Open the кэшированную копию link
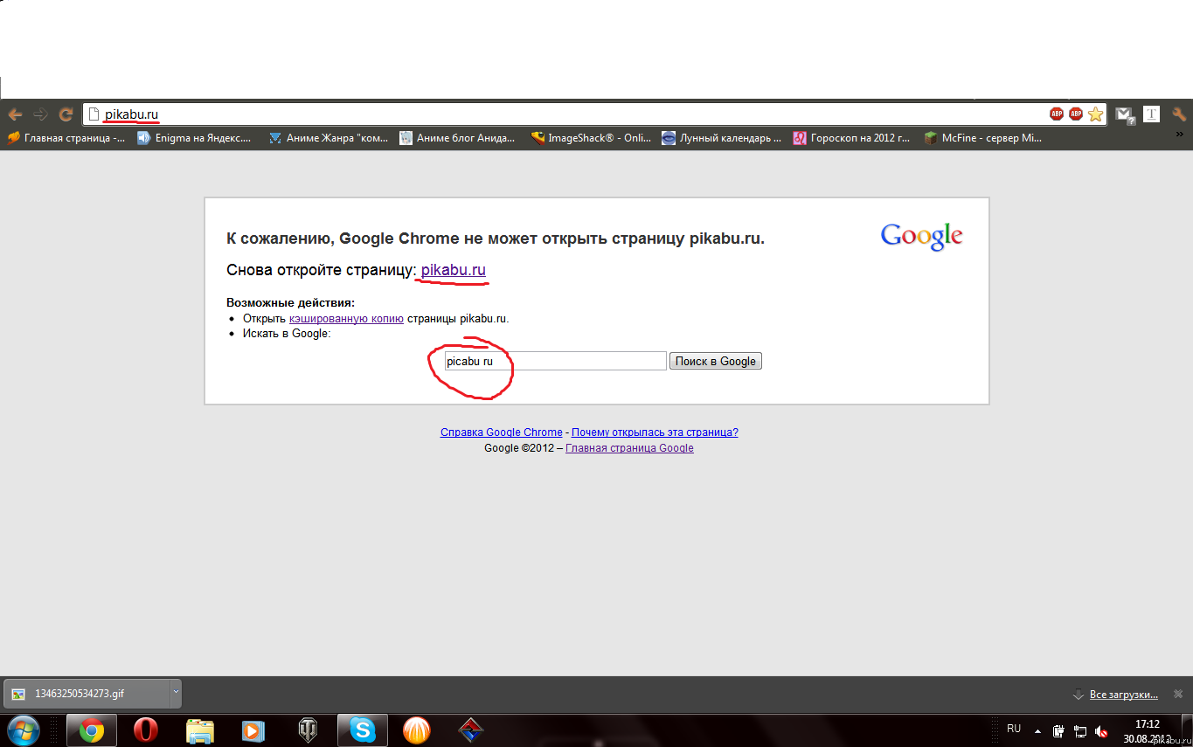Viewport: 1193px width, 747px height. click(x=346, y=319)
